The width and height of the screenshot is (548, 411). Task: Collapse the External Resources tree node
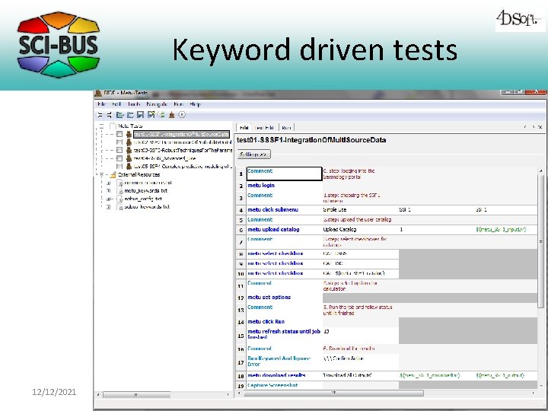(x=102, y=174)
